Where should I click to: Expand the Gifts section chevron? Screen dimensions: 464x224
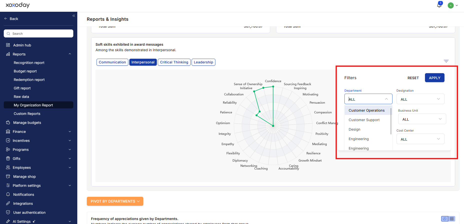(70, 159)
